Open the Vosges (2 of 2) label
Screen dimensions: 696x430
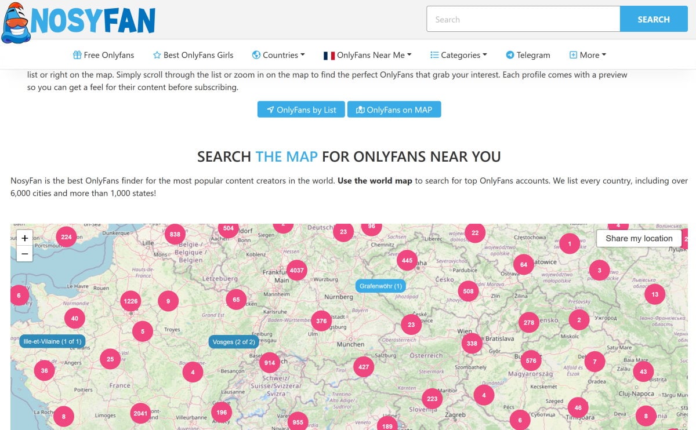tap(234, 342)
